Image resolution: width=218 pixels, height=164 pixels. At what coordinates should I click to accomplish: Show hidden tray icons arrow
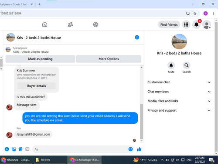[162, 160]
